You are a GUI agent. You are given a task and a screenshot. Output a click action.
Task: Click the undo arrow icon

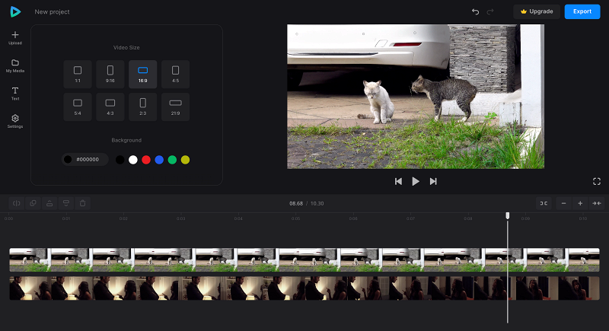pyautogui.click(x=475, y=11)
